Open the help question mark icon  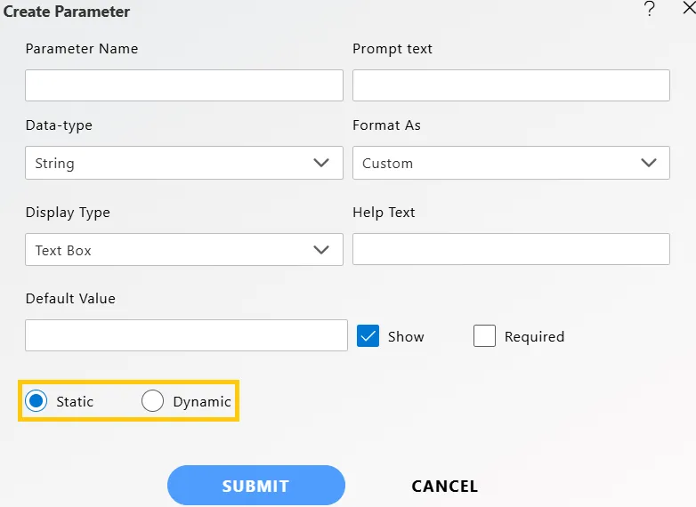click(650, 8)
